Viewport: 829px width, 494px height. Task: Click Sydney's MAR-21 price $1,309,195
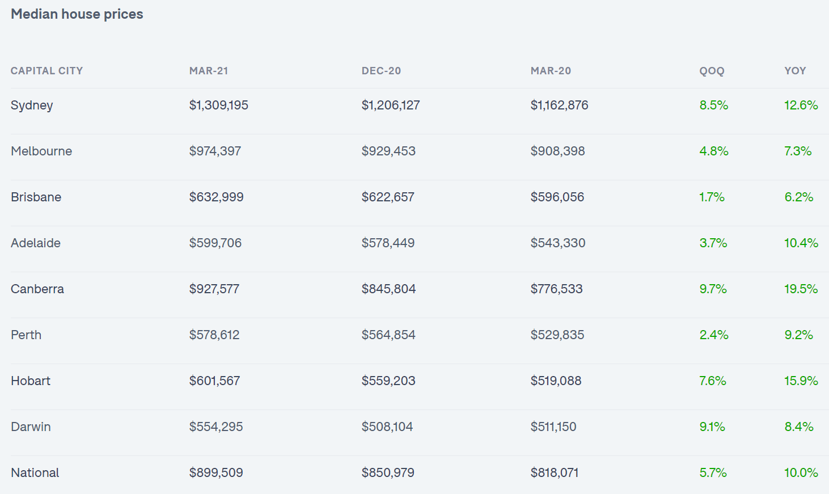[219, 105]
